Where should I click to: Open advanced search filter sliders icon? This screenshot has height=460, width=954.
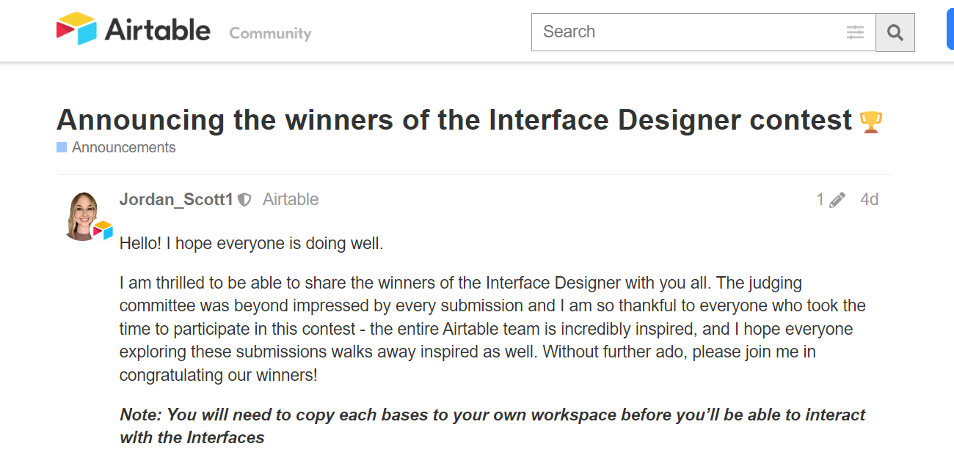(855, 32)
